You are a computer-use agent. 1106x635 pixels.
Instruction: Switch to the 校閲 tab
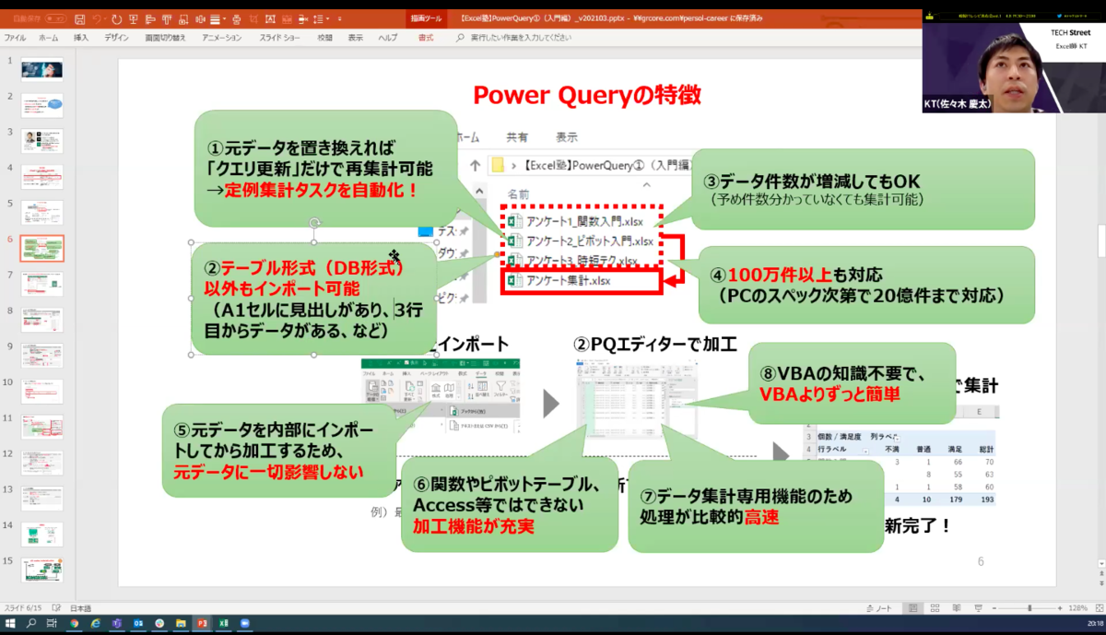coord(324,38)
